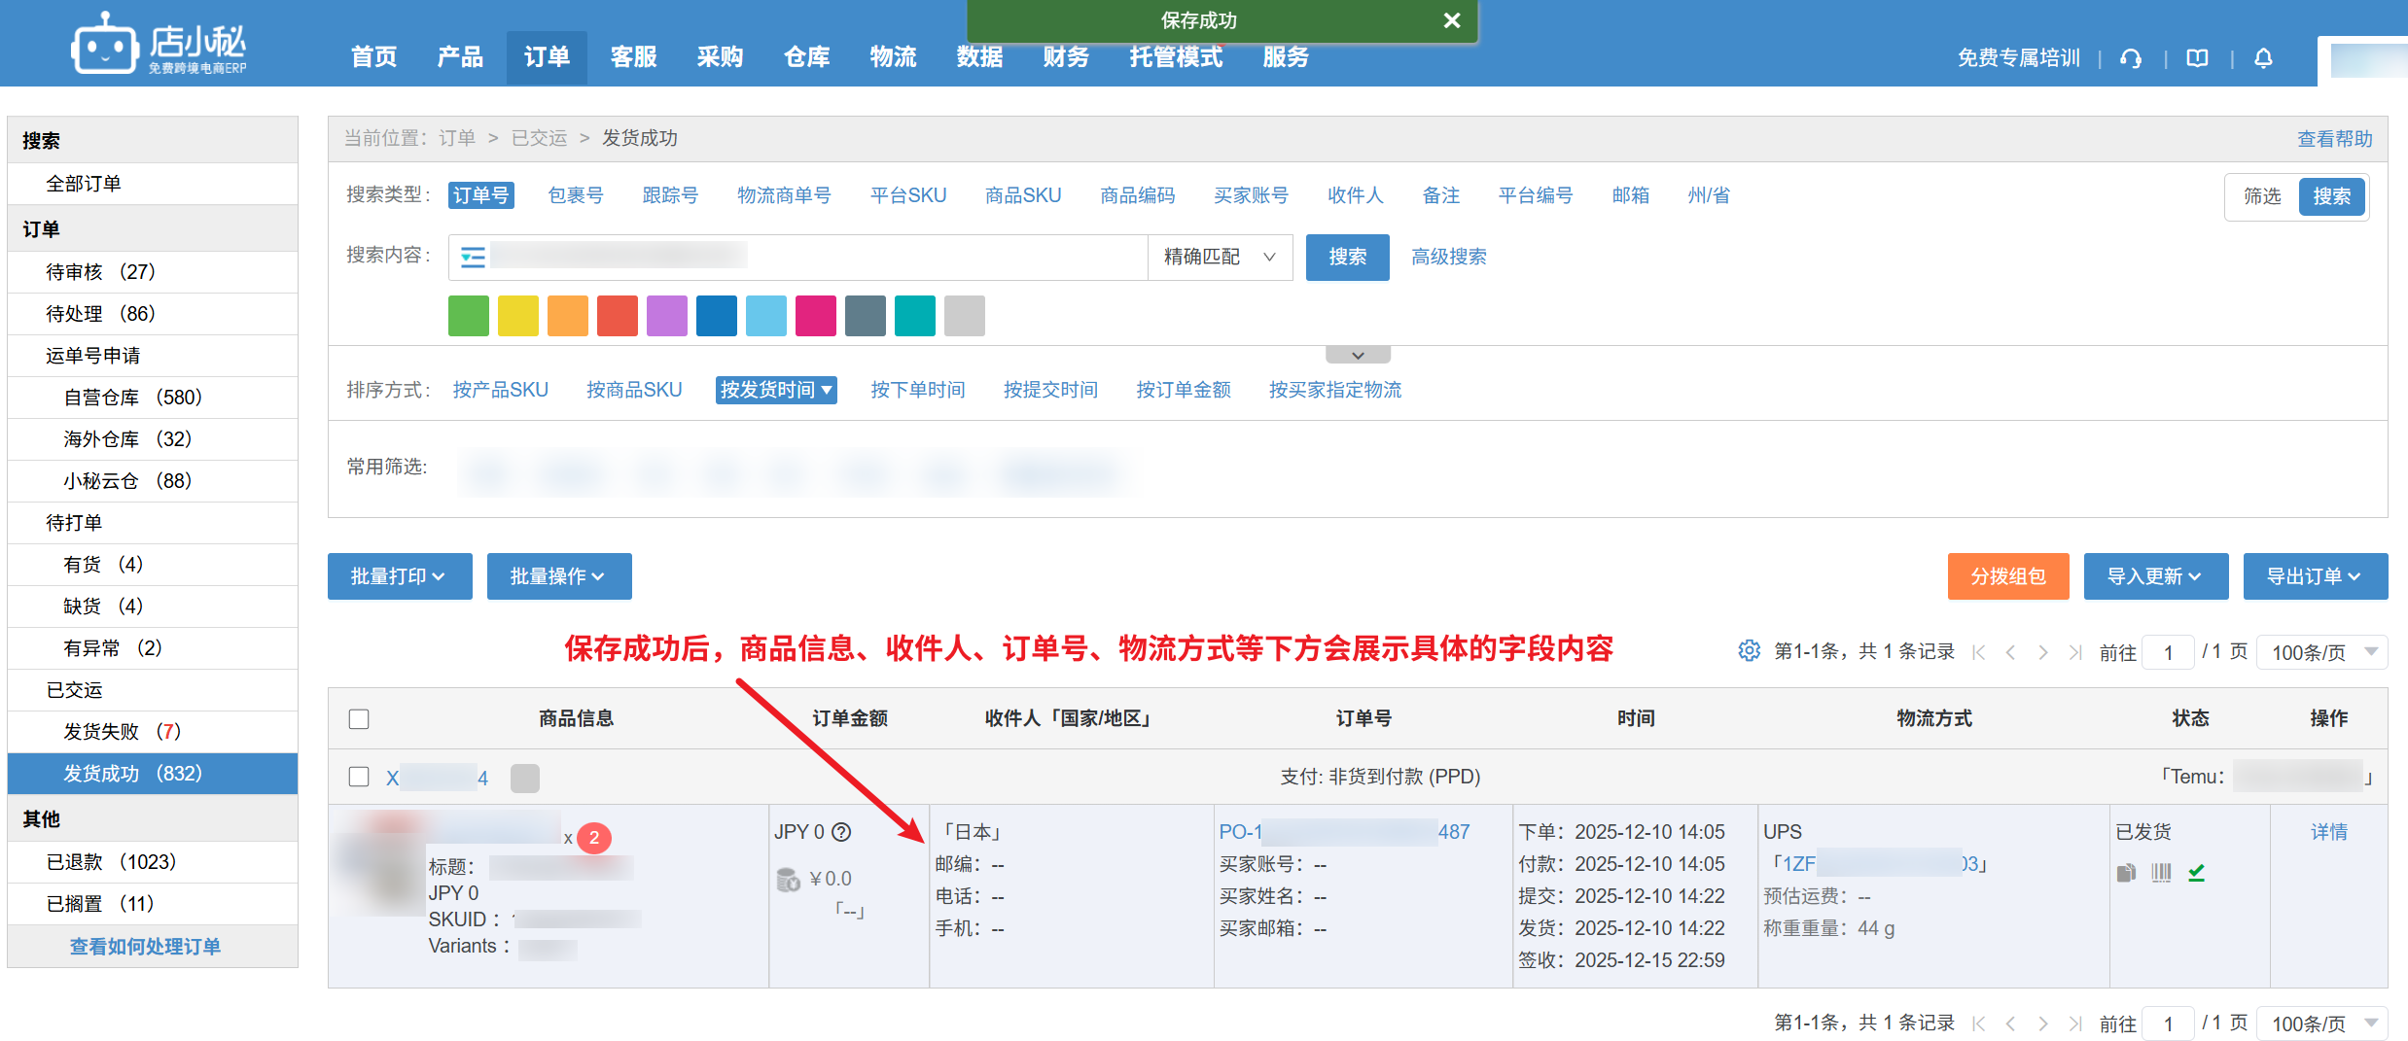Viewport: 2408px width, 1041px height.
Task: Open the help book icon in header
Action: point(2197,58)
